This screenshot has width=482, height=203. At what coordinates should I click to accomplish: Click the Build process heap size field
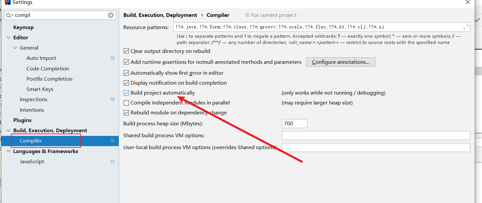[294, 124]
